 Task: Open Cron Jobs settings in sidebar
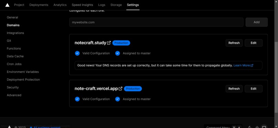tap(14, 64)
